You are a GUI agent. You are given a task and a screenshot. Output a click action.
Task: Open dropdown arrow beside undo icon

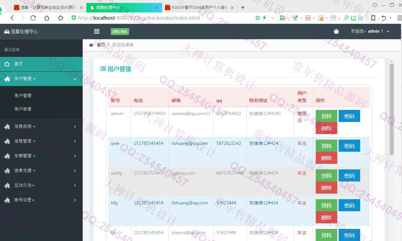(390, 18)
